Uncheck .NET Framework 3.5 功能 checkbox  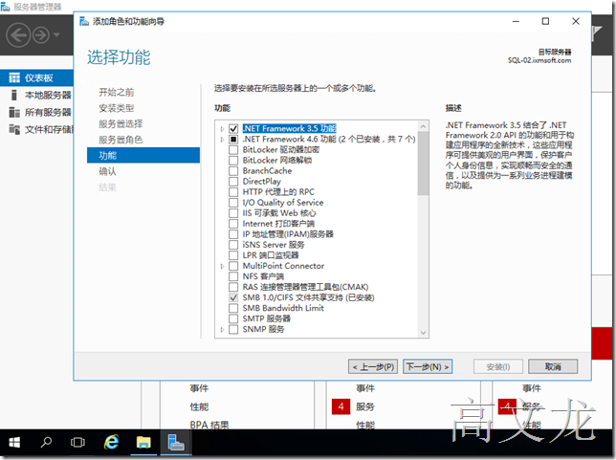point(233,129)
